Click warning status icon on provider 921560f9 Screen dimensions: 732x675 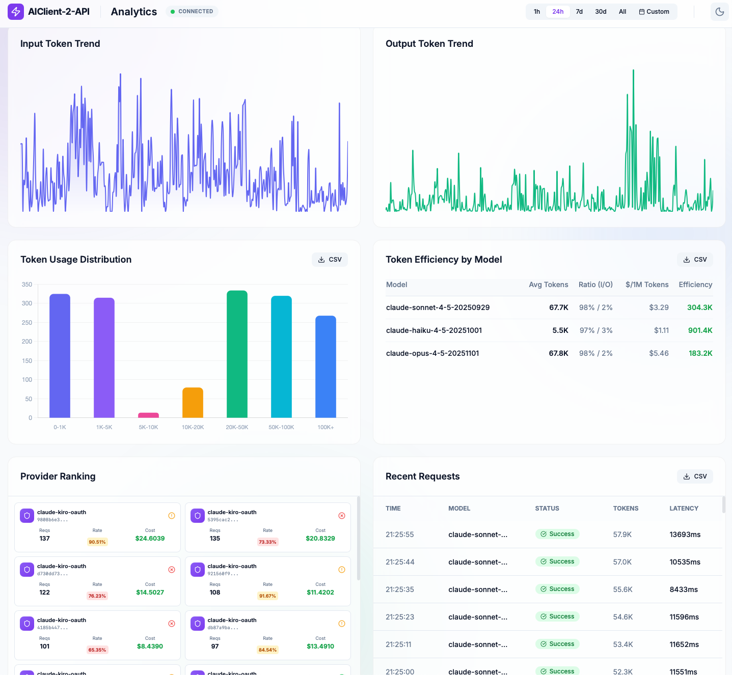342,570
